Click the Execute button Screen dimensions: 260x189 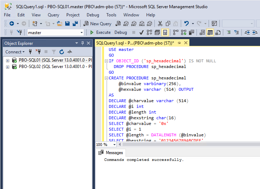point(100,32)
